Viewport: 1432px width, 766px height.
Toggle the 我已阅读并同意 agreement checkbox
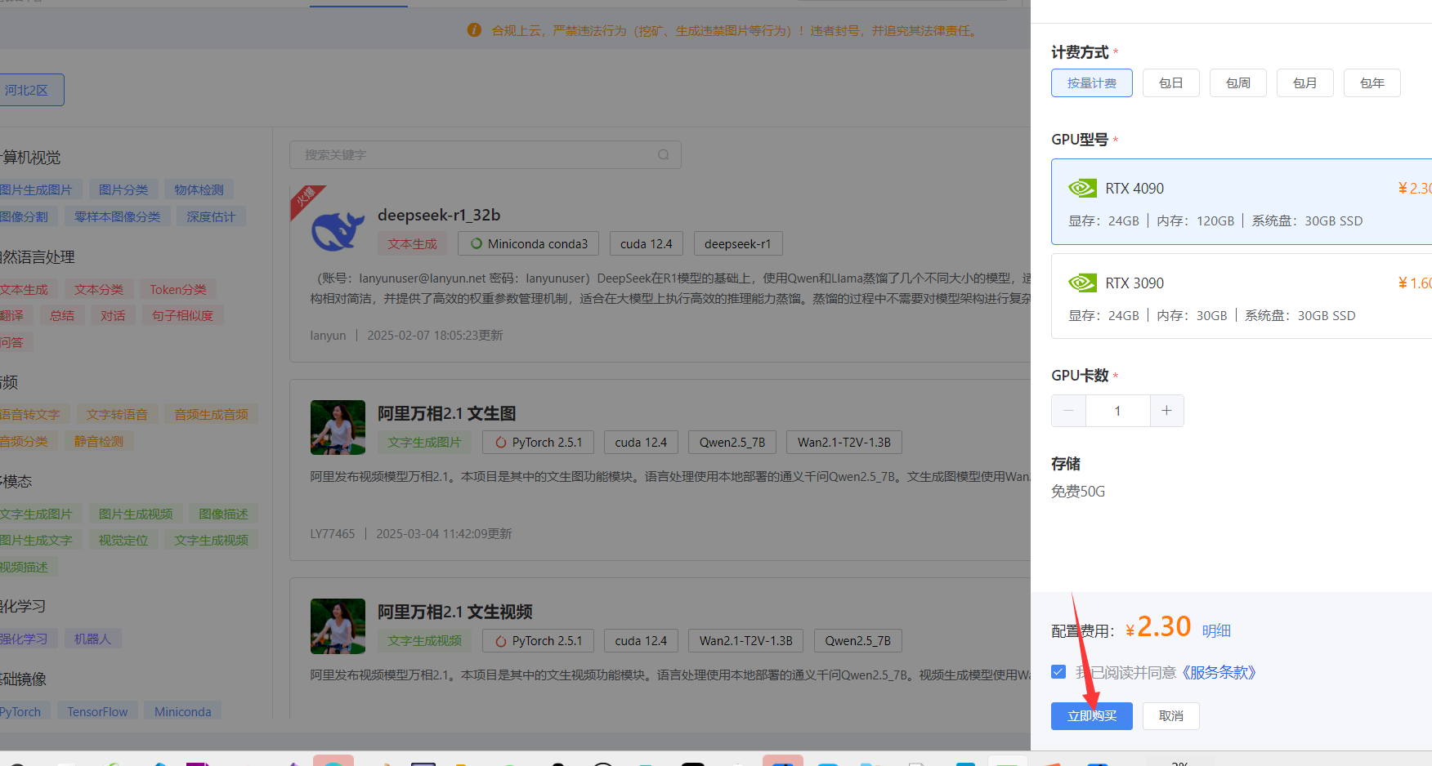[1058, 672]
